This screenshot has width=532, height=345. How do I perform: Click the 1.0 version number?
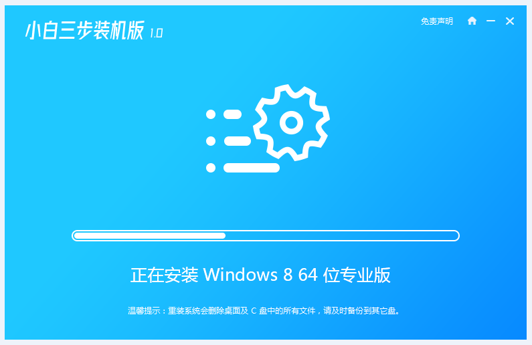(x=156, y=33)
